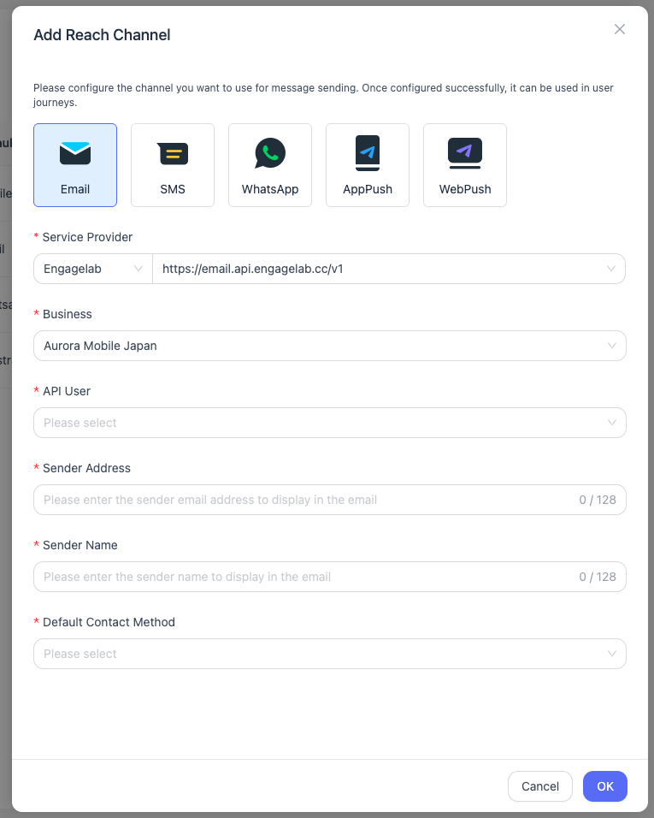The image size is (654, 818).
Task: Click the Service Provider label
Action: 87,237
